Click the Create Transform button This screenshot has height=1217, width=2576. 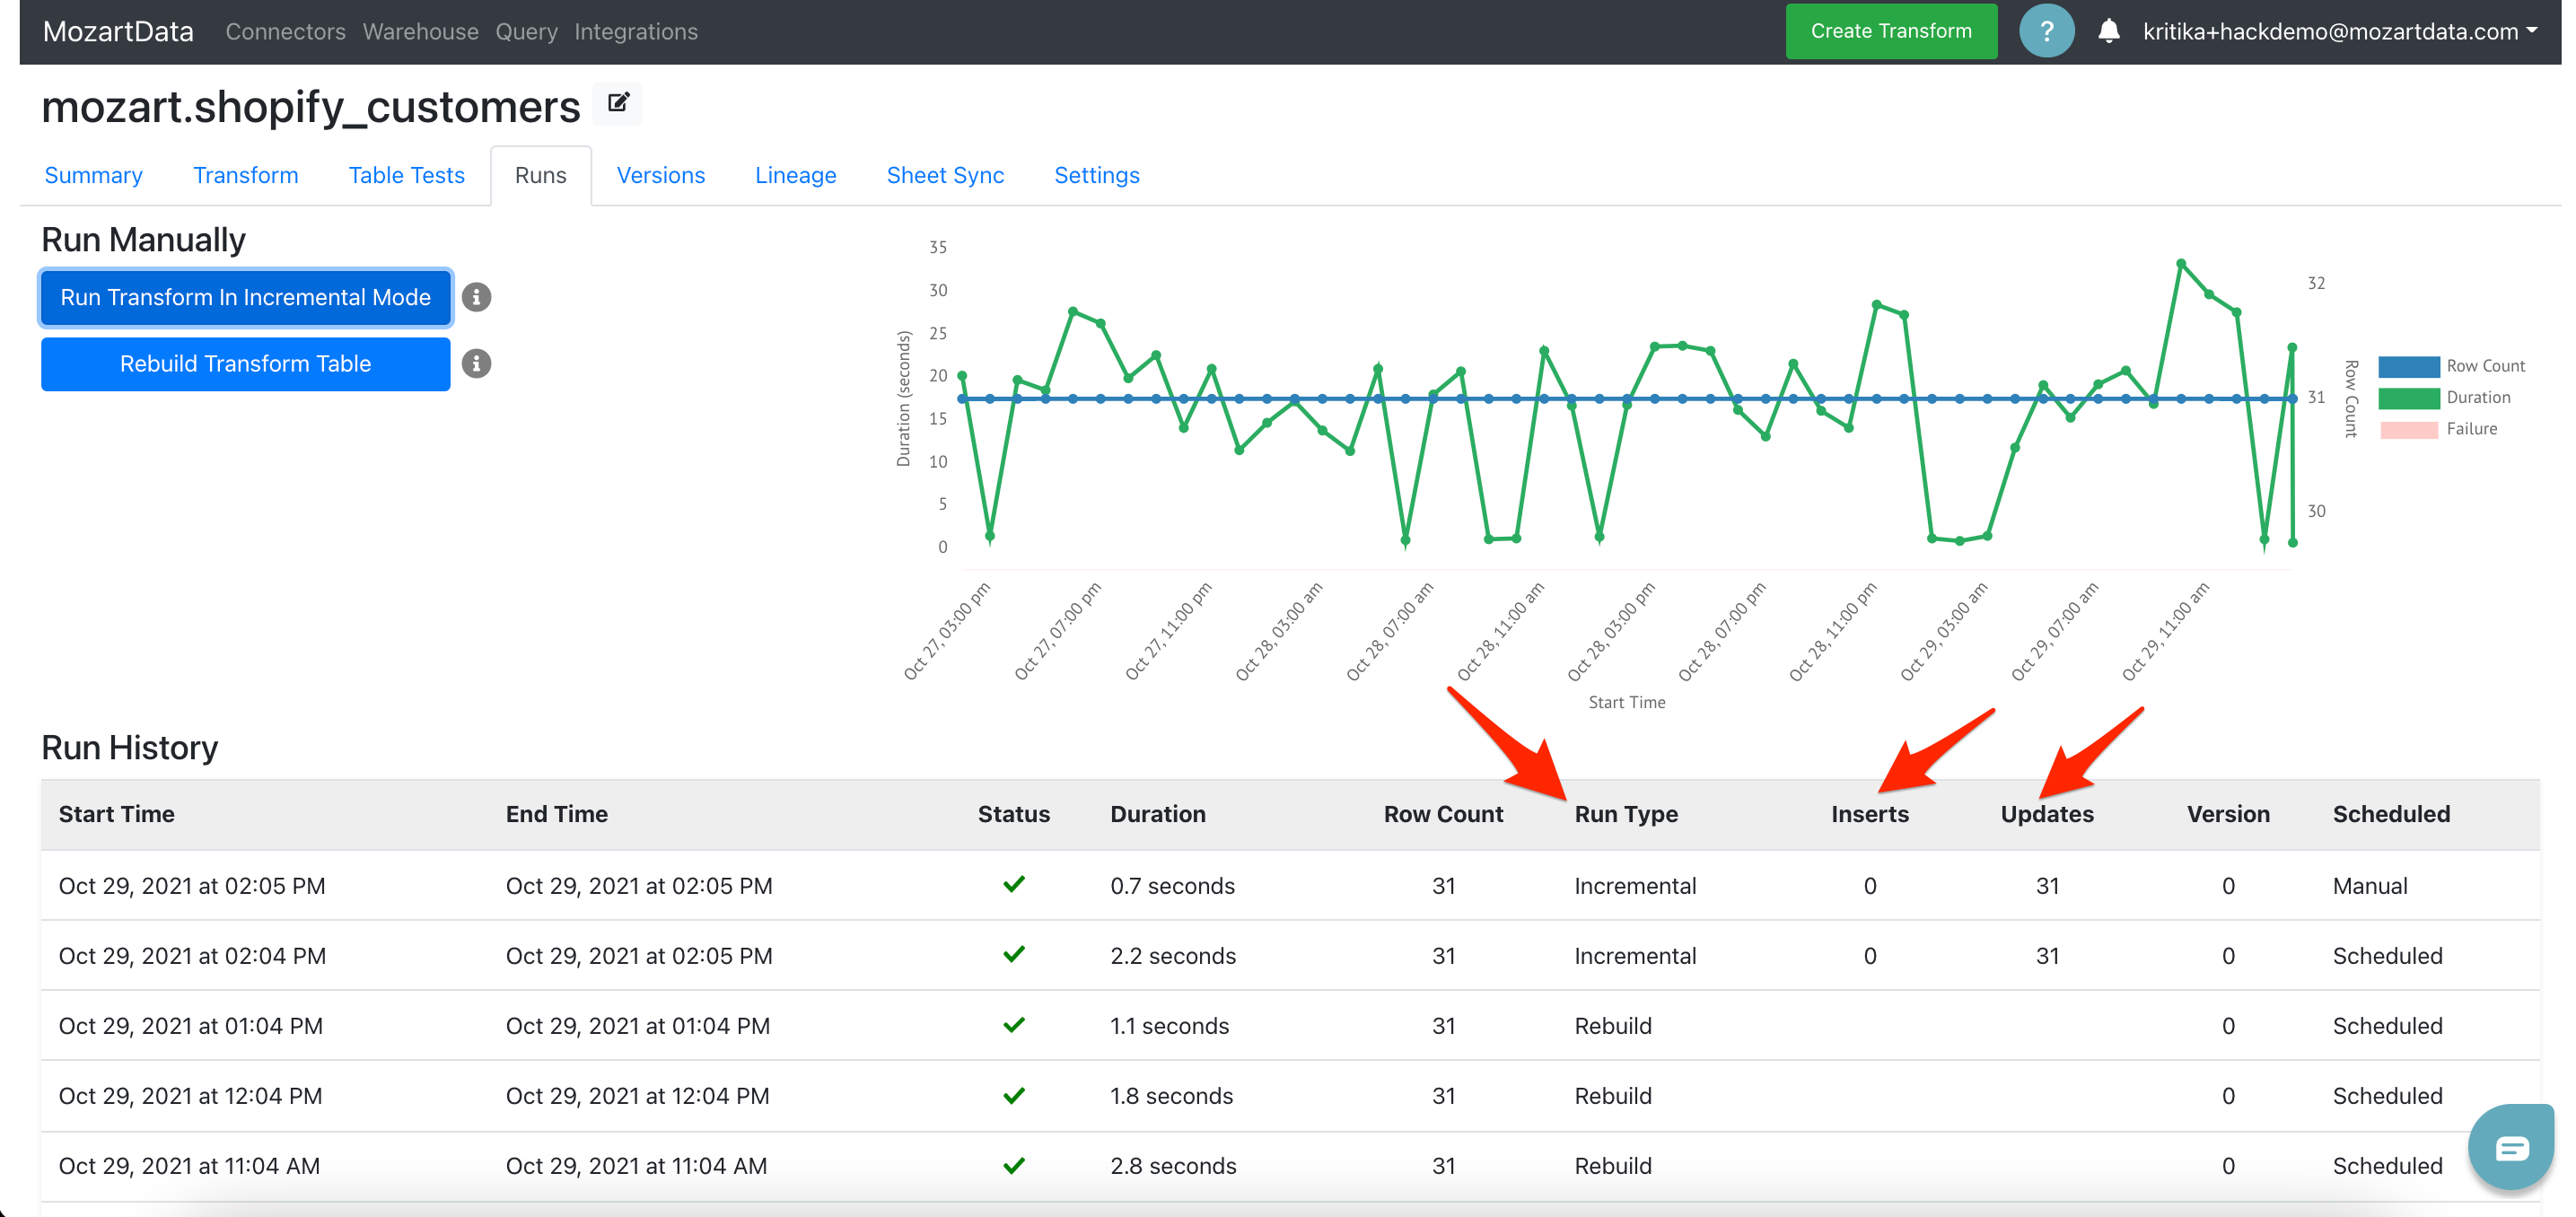point(1891,31)
